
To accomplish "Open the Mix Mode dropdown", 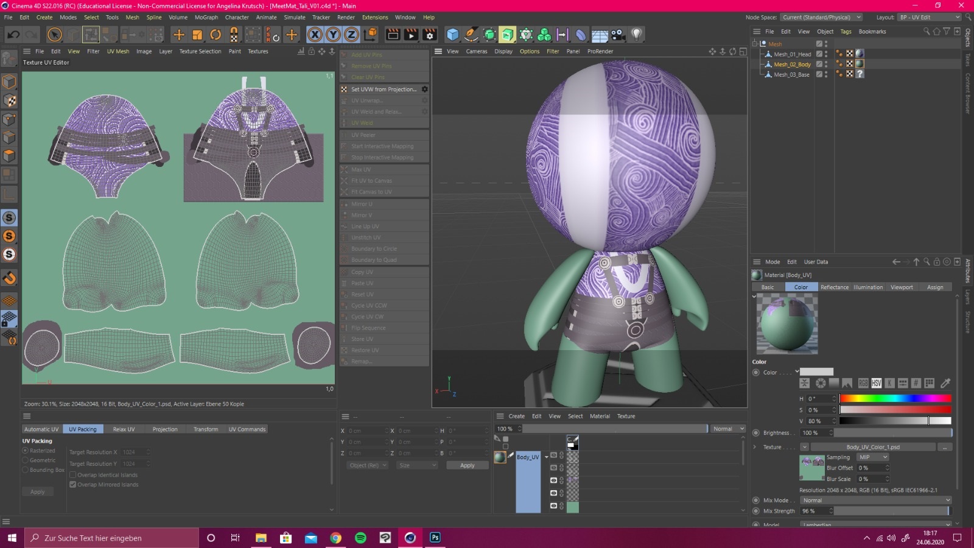I will pos(875,501).
